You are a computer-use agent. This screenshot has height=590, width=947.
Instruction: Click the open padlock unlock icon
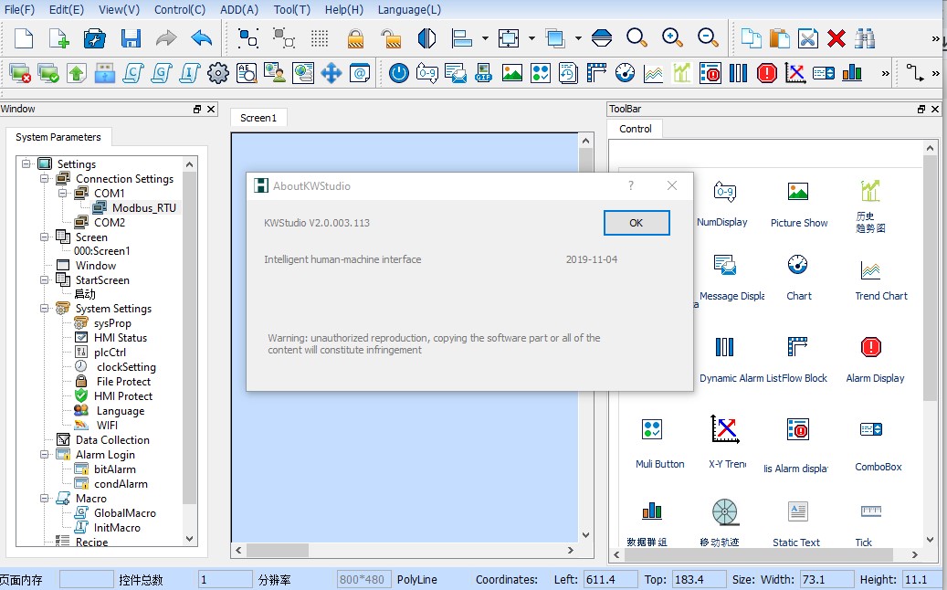pos(392,38)
